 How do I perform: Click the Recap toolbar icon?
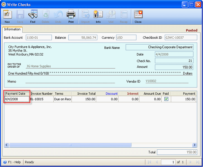[124, 14]
